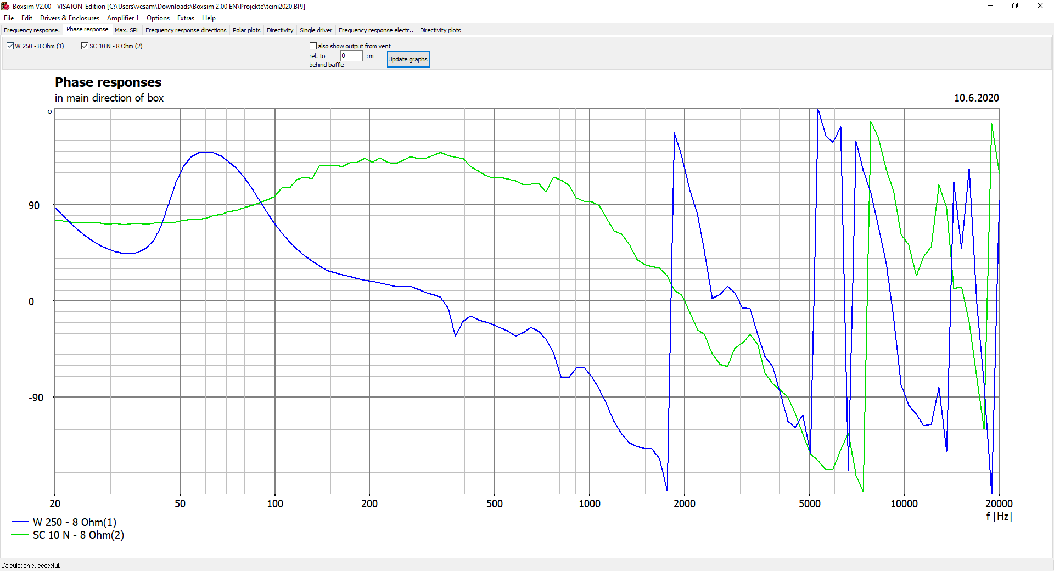This screenshot has height=571, width=1054.
Task: Click the -90 phase axis label
Action: tap(36, 398)
